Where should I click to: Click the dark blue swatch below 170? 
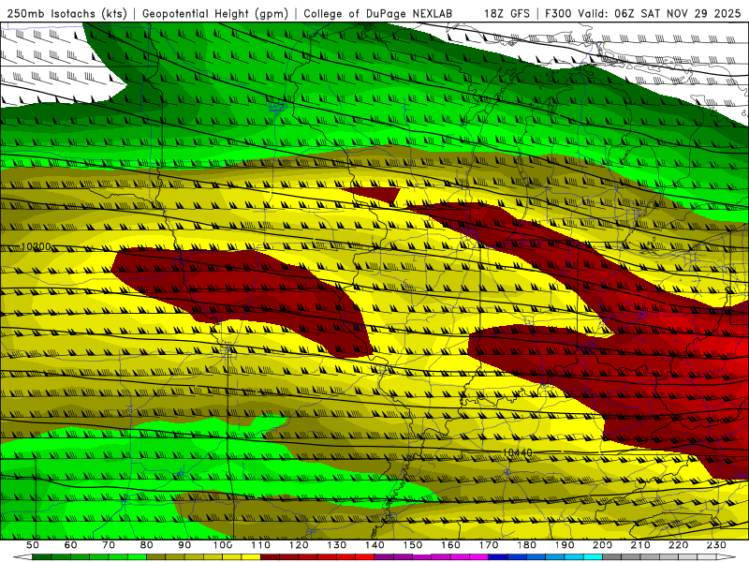coord(497,556)
